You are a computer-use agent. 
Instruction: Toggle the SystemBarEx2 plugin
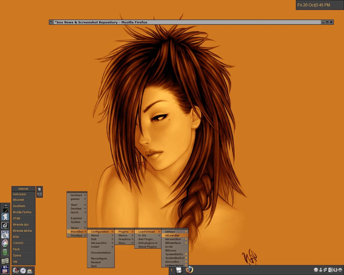pyautogui.click(x=175, y=258)
